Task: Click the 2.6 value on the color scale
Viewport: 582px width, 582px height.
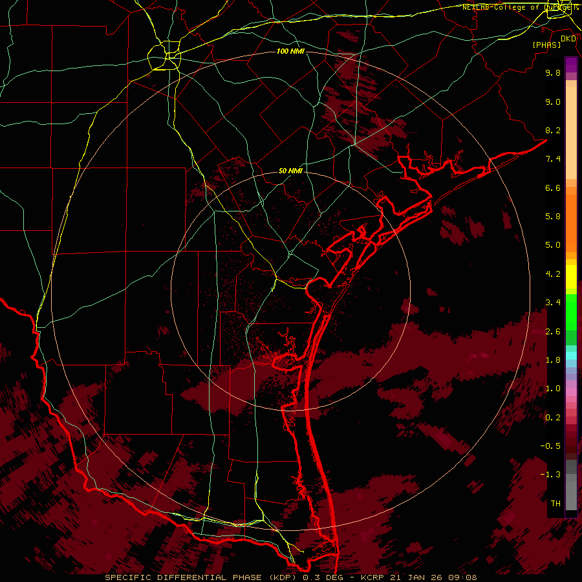Action: [x=553, y=332]
